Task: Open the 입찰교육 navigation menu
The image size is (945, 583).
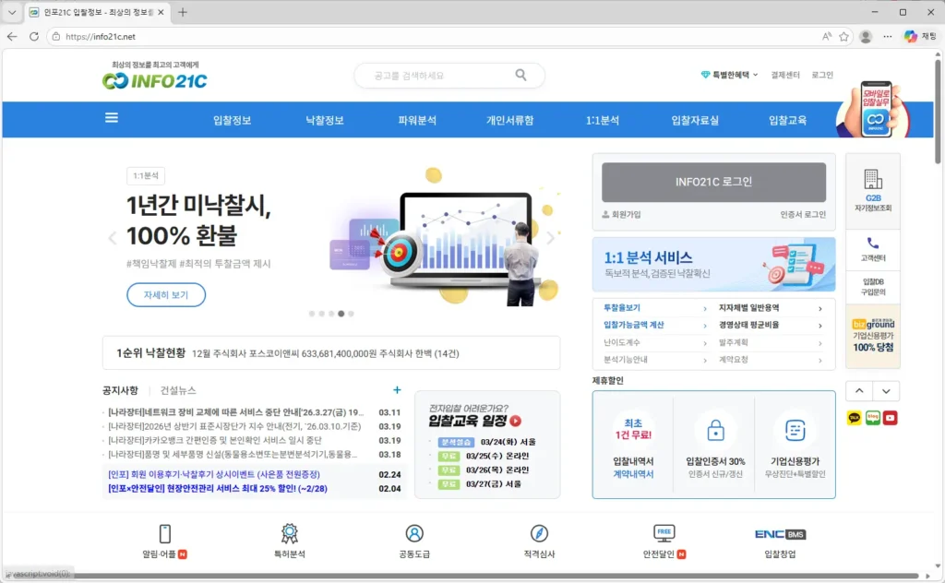Action: click(x=788, y=121)
